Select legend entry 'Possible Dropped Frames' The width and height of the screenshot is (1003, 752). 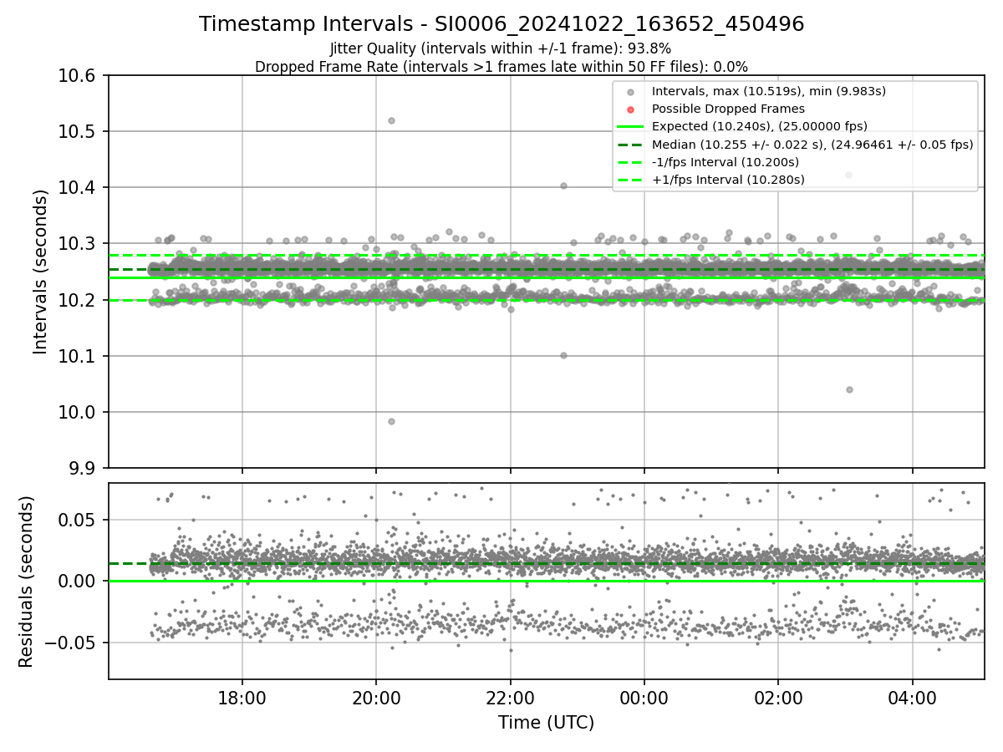pyautogui.click(x=728, y=109)
